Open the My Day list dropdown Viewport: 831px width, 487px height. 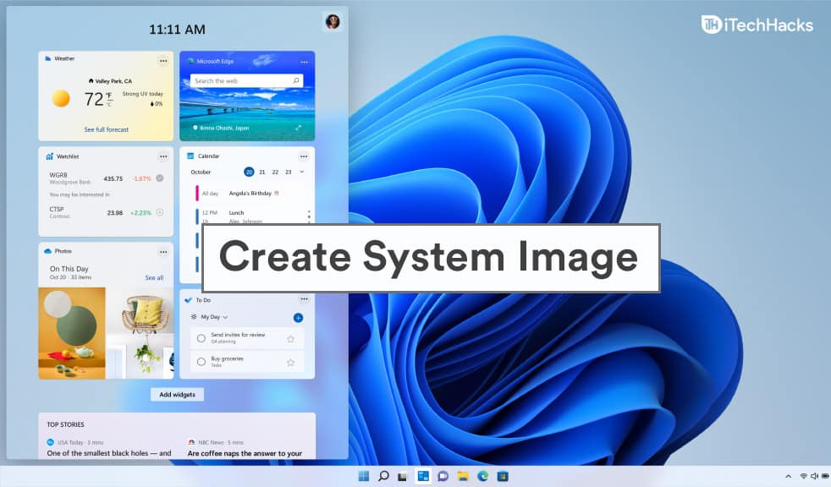[x=214, y=316]
